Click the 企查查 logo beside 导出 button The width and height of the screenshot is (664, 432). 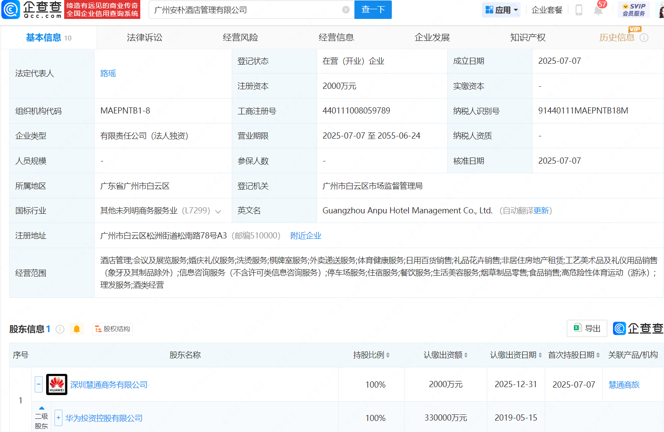638,328
